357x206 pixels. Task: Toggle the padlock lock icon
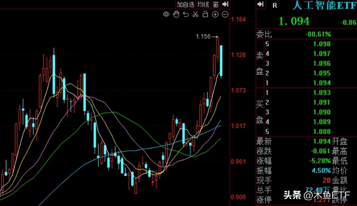click(205, 14)
